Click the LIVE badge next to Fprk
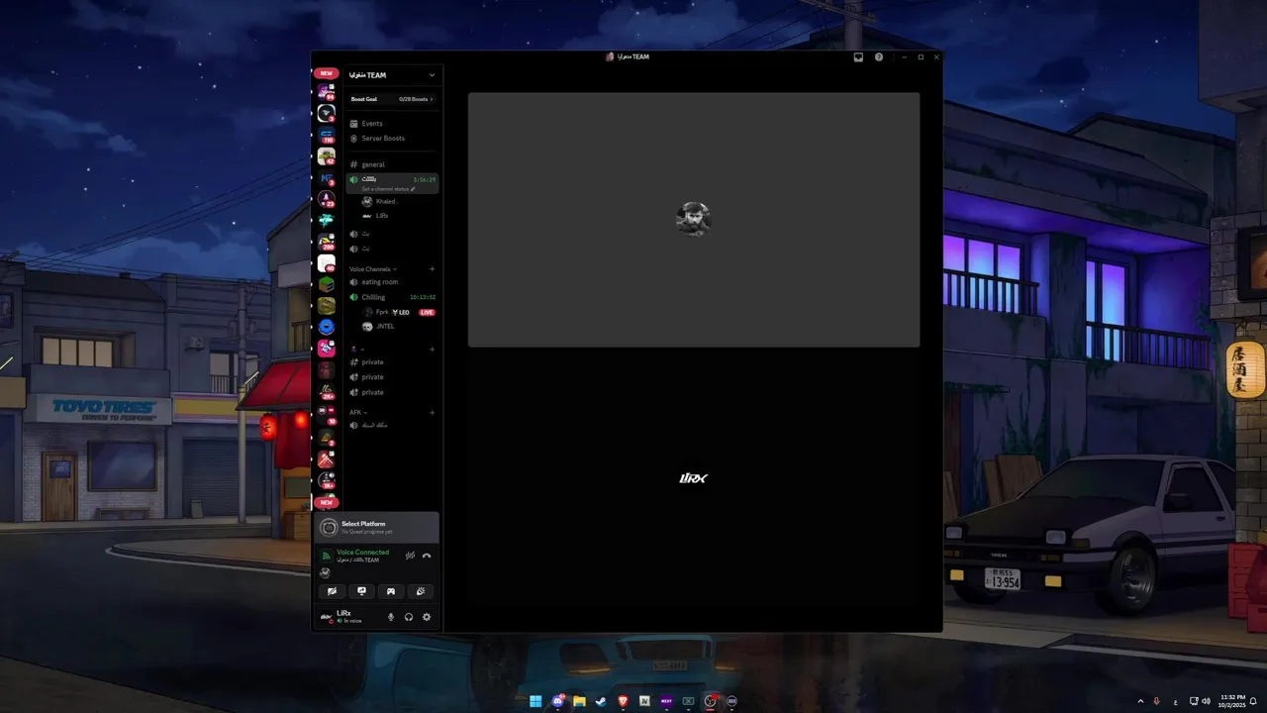The width and height of the screenshot is (1267, 713). tap(427, 312)
